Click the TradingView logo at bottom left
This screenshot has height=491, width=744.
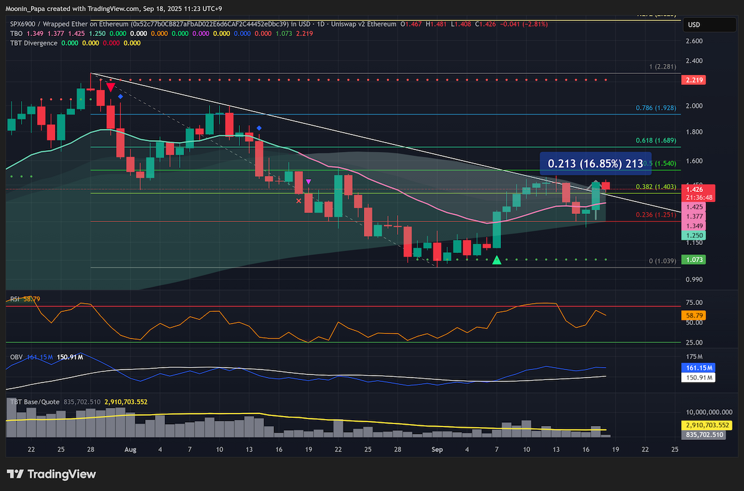[x=51, y=474]
